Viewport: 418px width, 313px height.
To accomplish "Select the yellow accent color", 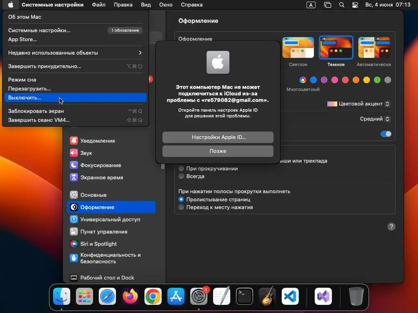I will point(367,80).
